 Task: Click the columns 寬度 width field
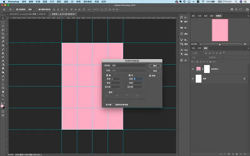tap(115, 83)
